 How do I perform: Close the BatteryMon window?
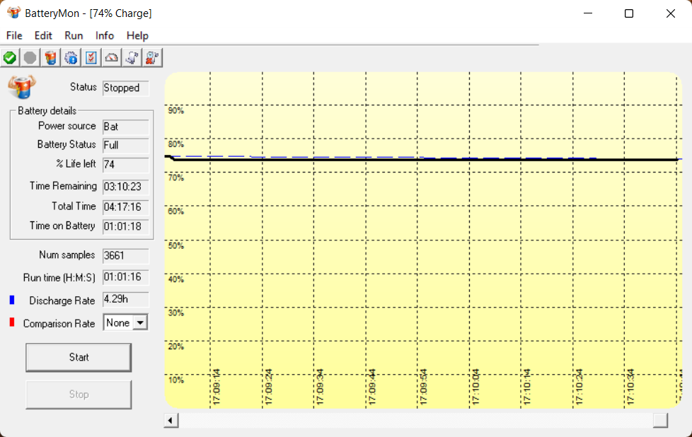point(670,13)
